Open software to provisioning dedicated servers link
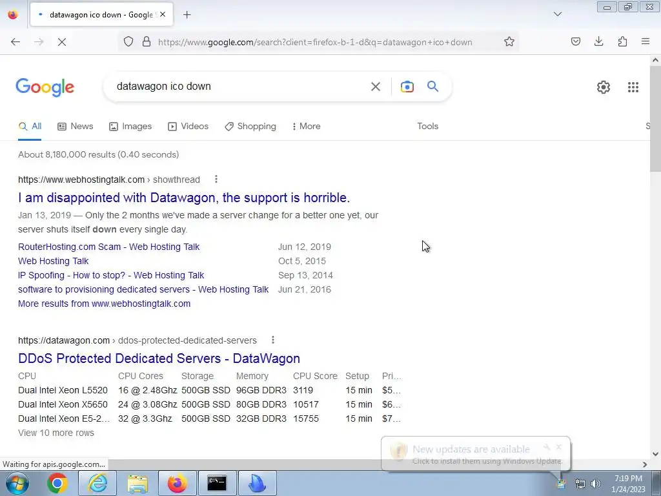Screen dimensions: 661x496 point(143,289)
